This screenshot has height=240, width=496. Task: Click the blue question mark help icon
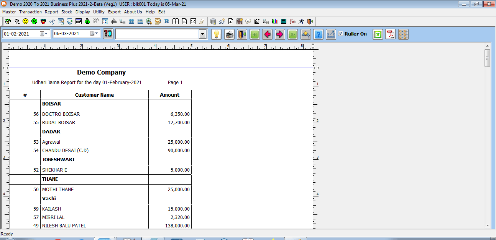tap(318, 34)
